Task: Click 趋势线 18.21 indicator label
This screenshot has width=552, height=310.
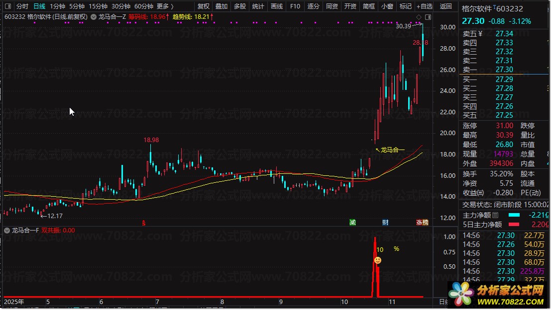Action: (x=193, y=17)
